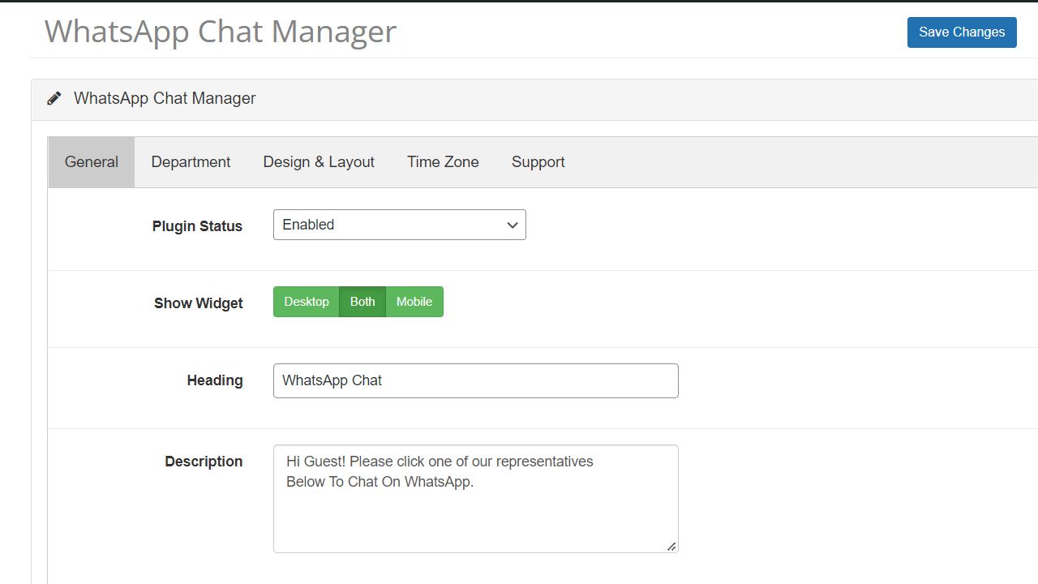Click the large WhatsApp Chat Manager page title
This screenshot has height=584, width=1038.
221,32
